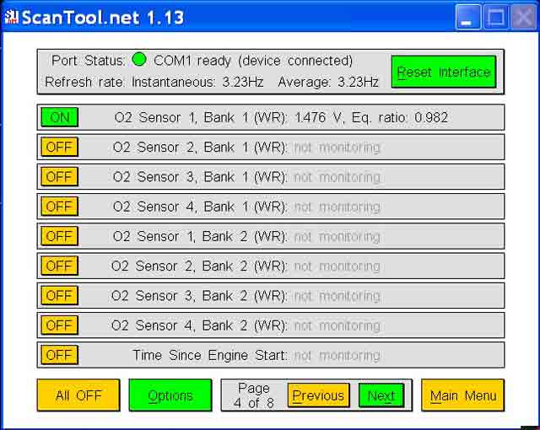Toggle Time Since Engine Start monitoring
Screen dimensions: 540x430
click(59, 355)
